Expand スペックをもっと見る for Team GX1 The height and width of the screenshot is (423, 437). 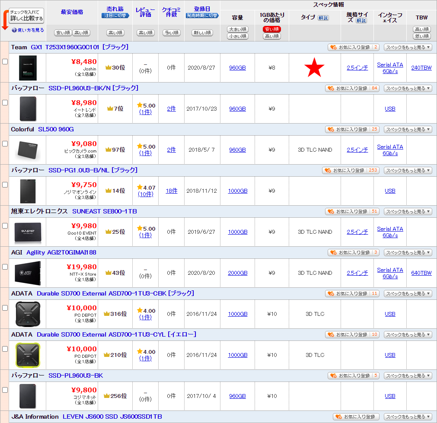tap(408, 48)
